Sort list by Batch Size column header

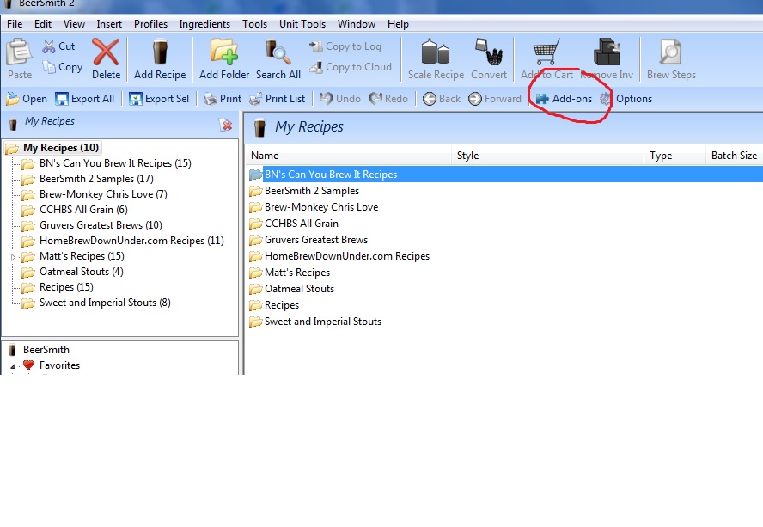coord(734,156)
